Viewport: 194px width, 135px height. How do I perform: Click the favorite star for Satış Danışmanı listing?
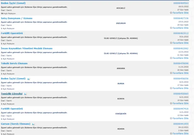point(171,28)
